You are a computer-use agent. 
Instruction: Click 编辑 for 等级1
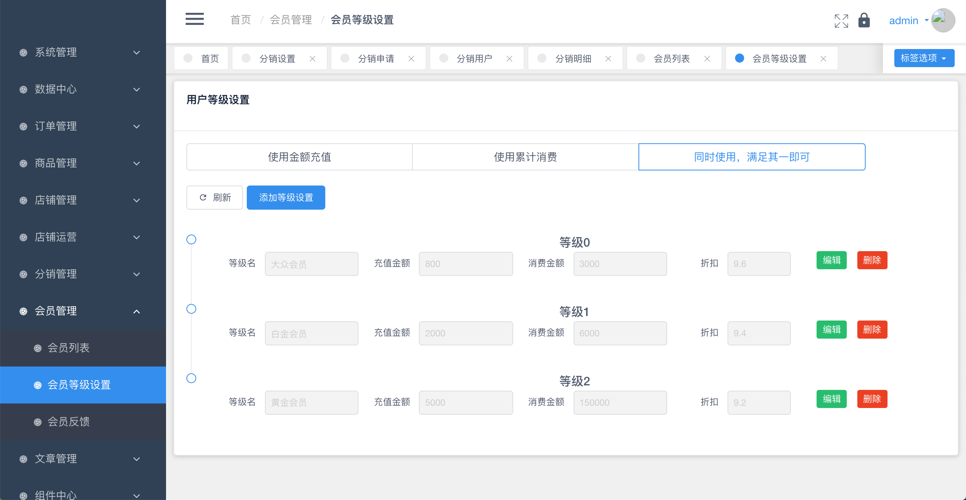pyautogui.click(x=831, y=330)
